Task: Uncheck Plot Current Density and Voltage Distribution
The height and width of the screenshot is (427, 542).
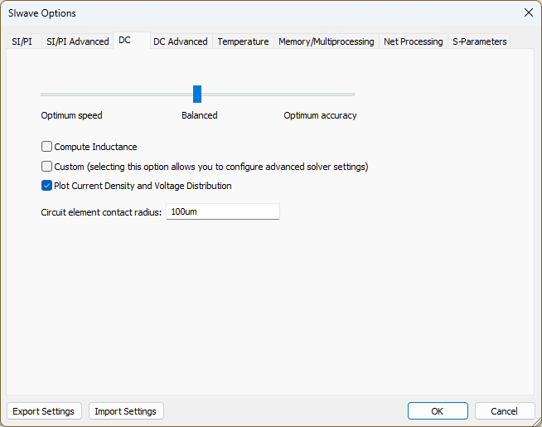Action: (47, 186)
